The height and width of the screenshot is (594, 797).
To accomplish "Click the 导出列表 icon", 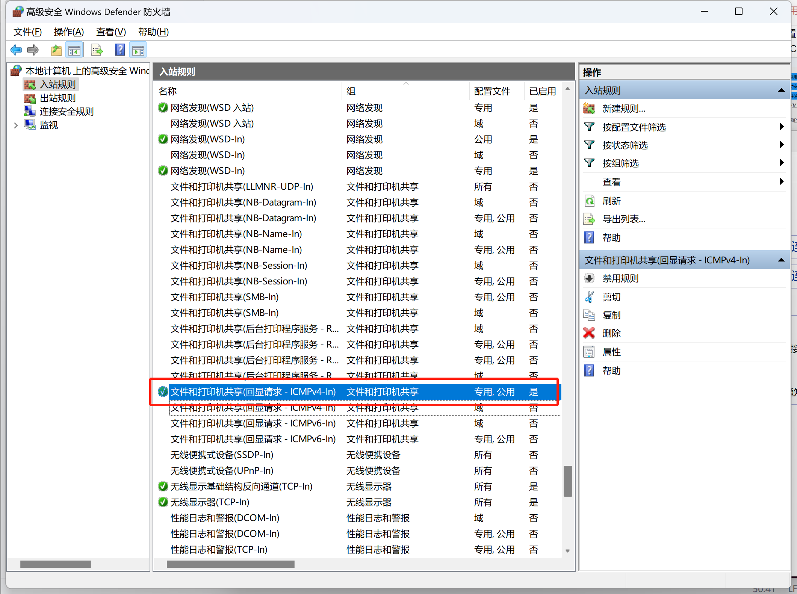I will (589, 219).
